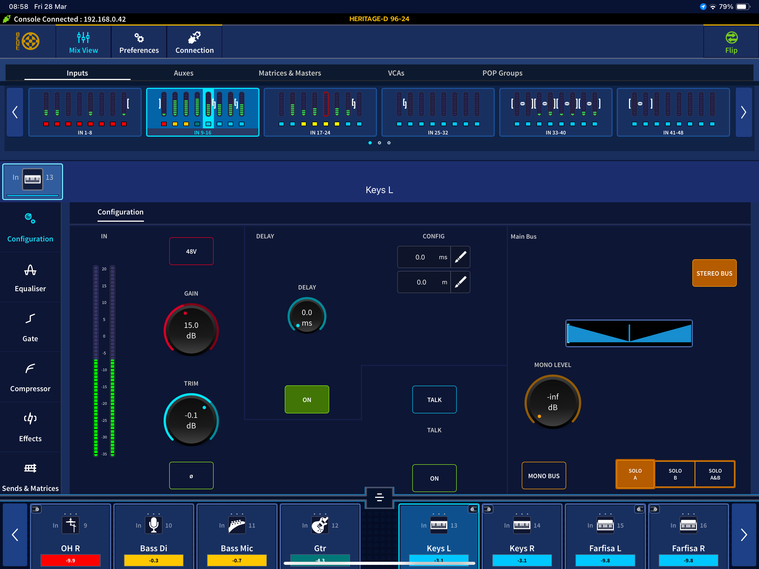Tap the delay ms value field

[424, 257]
